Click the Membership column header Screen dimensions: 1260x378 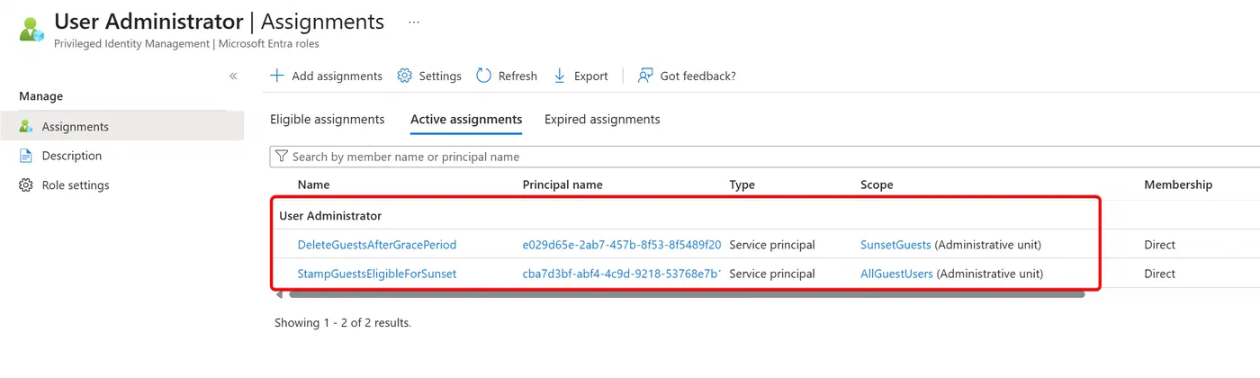pos(1178,184)
